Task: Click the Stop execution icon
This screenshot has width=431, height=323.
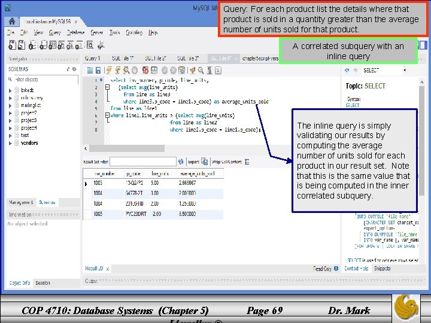Action: [135, 71]
